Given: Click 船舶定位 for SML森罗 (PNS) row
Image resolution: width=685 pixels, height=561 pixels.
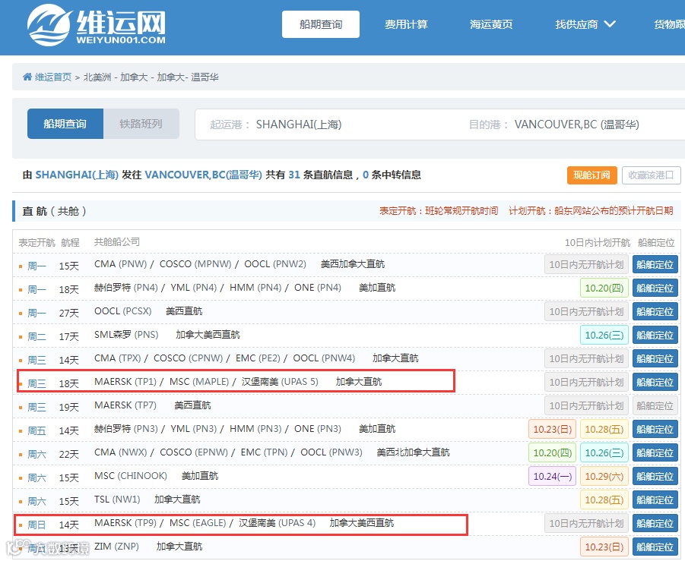Looking at the screenshot, I should [655, 336].
